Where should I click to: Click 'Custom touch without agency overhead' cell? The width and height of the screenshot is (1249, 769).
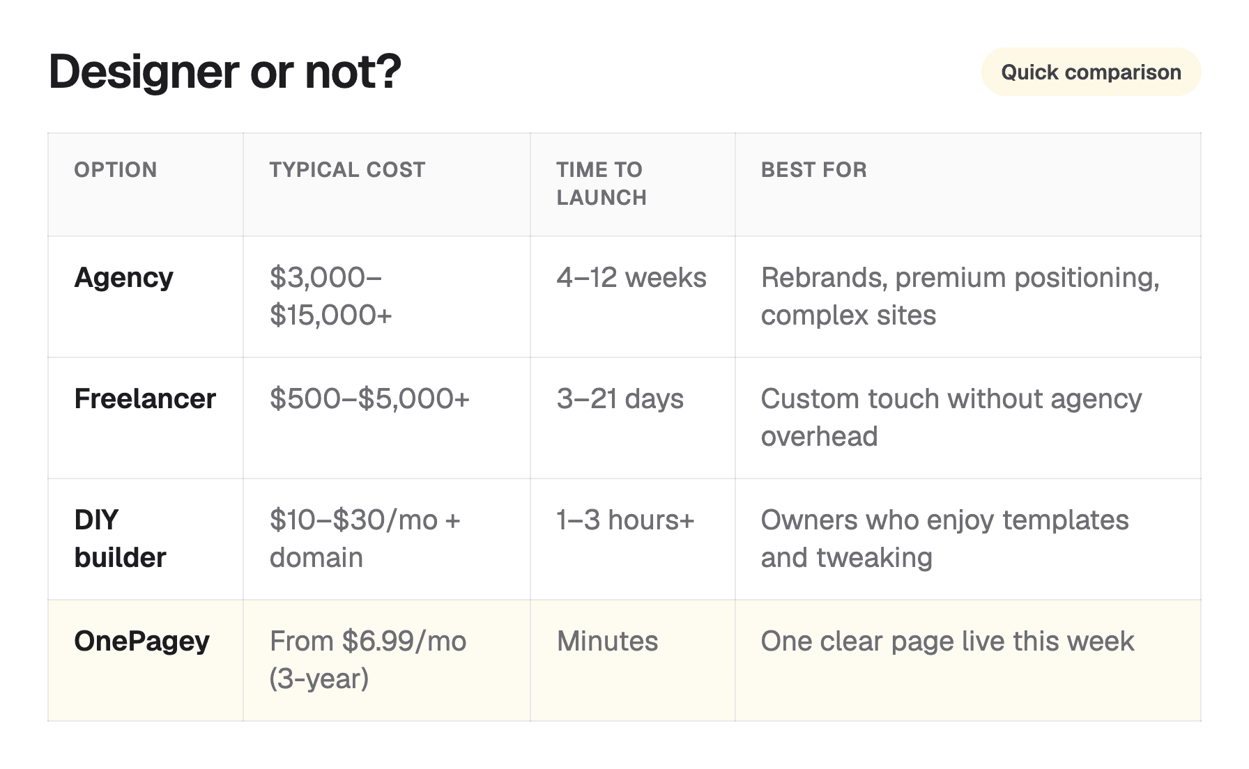point(968,418)
